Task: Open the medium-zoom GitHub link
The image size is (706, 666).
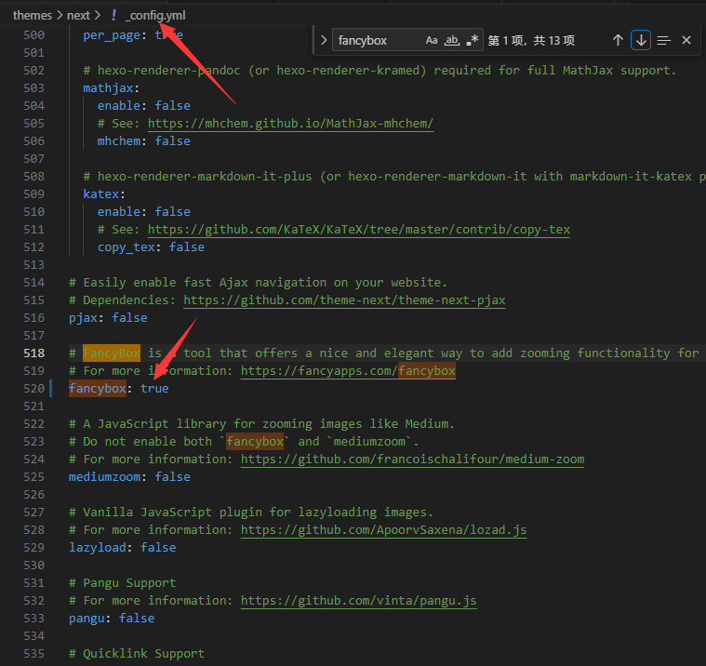Action: tap(412, 460)
